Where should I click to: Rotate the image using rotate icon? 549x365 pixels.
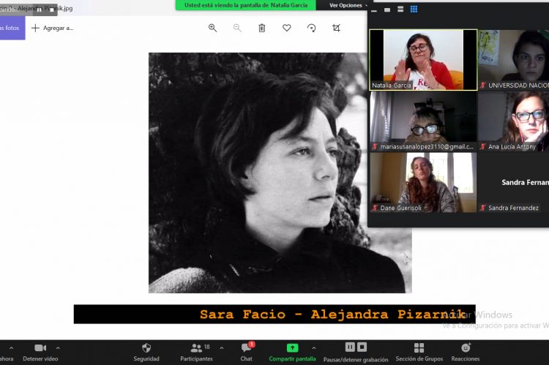[x=311, y=28]
